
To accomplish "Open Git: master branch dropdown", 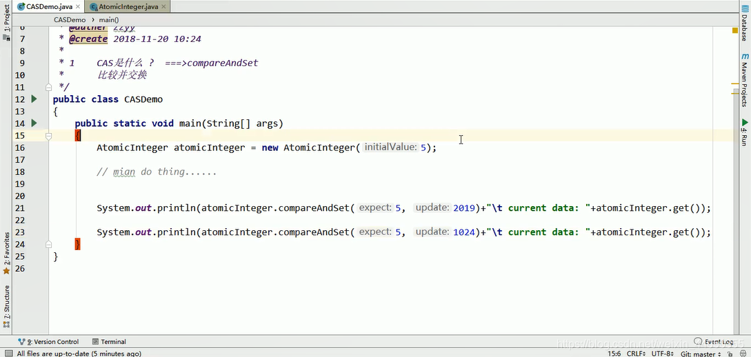I will pos(701,354).
